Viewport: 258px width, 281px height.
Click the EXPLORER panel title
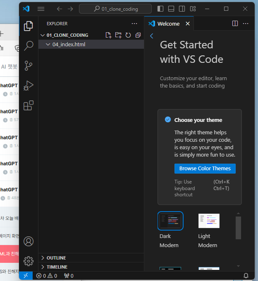coord(57,24)
